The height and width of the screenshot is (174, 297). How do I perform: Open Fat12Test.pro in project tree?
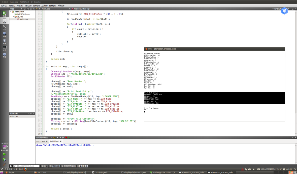coord(23,14)
